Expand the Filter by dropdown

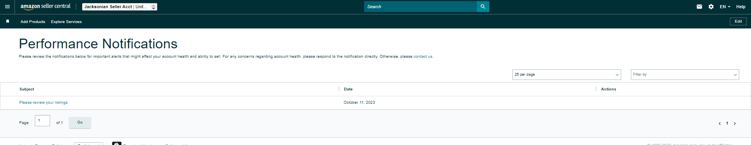685,74
